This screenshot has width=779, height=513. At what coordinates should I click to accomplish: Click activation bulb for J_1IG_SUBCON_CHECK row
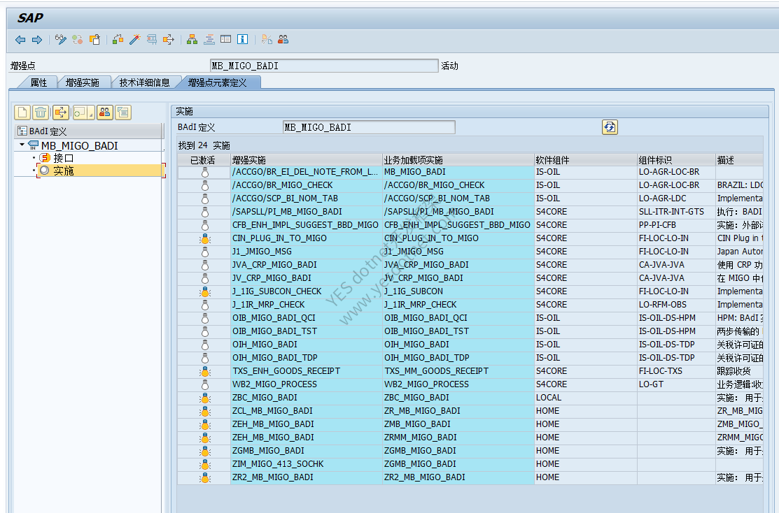coord(204,292)
